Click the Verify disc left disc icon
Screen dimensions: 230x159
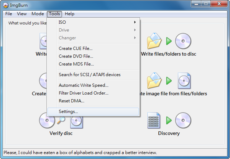click(47, 120)
